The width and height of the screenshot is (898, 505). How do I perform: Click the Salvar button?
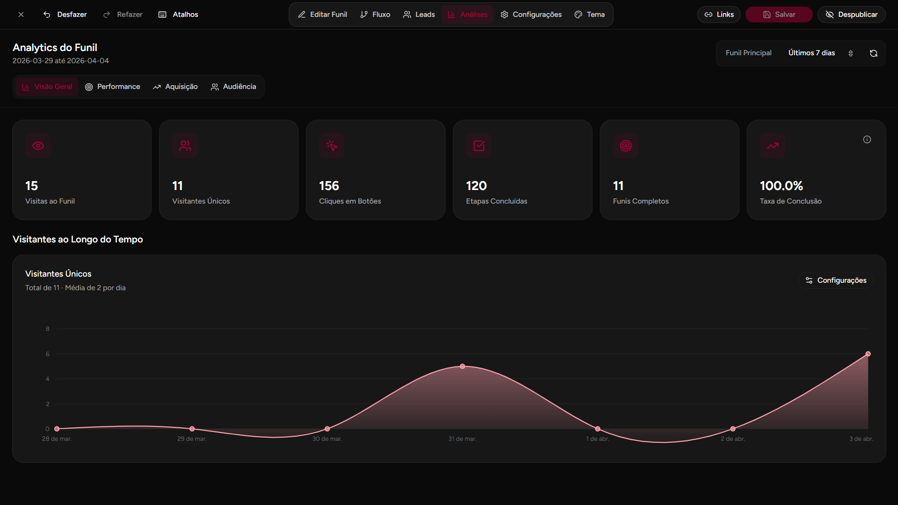[x=778, y=15]
